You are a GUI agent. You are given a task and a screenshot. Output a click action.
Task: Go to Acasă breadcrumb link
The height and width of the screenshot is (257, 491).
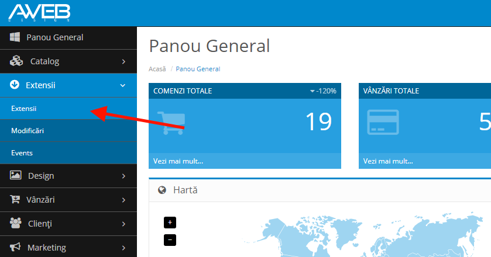coord(157,69)
